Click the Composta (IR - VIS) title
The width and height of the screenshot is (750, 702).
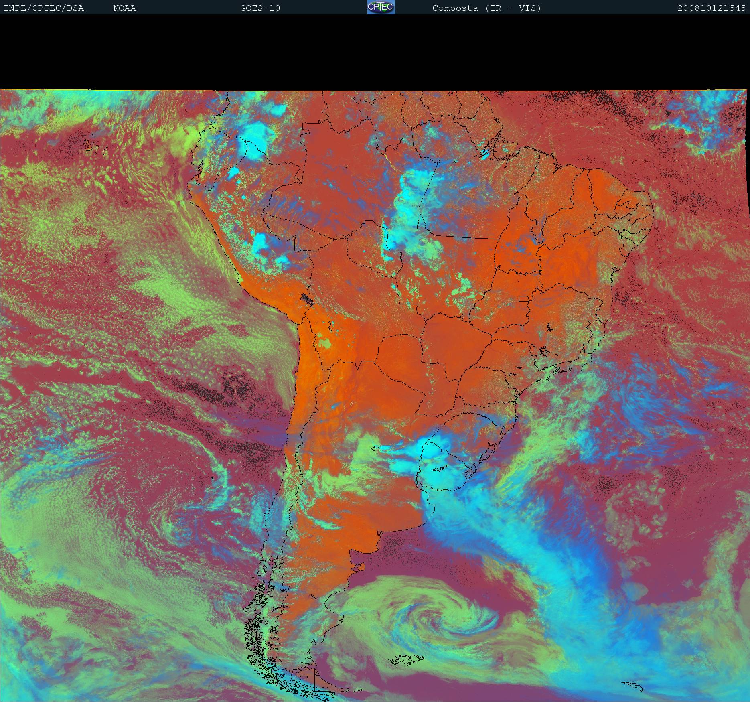(x=486, y=8)
